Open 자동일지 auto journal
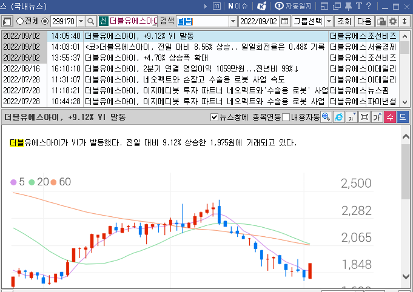Image resolution: width=413 pixels, height=292 pixels. [293, 6]
